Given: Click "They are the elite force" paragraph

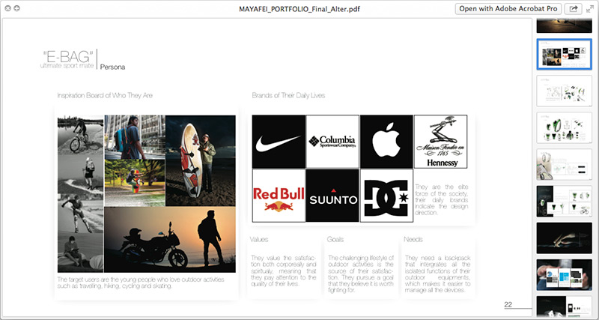Looking at the screenshot, I should (x=442, y=199).
